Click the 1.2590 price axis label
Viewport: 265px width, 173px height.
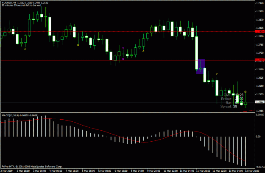pos(260,86)
